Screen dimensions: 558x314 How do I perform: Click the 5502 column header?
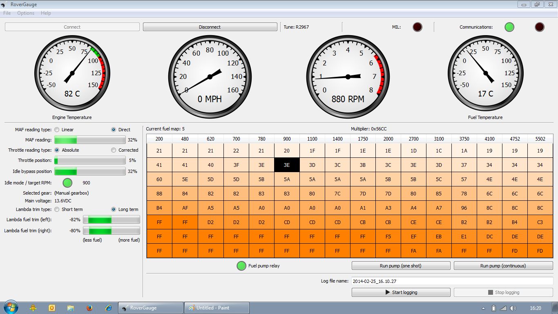tap(540, 139)
